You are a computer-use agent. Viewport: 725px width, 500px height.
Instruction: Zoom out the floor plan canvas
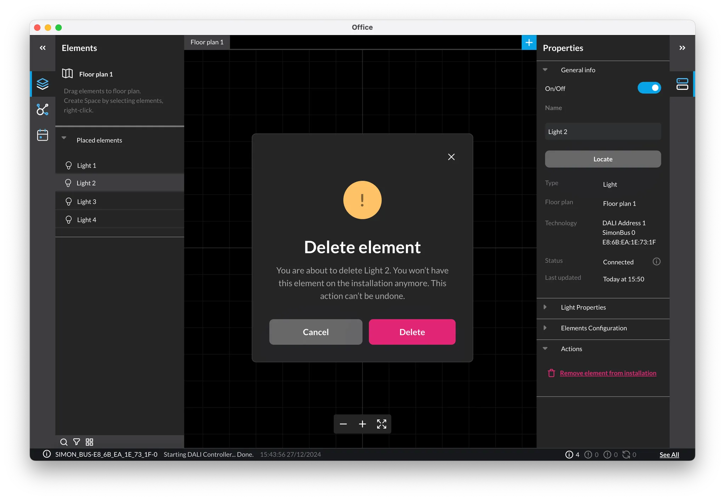coord(343,424)
